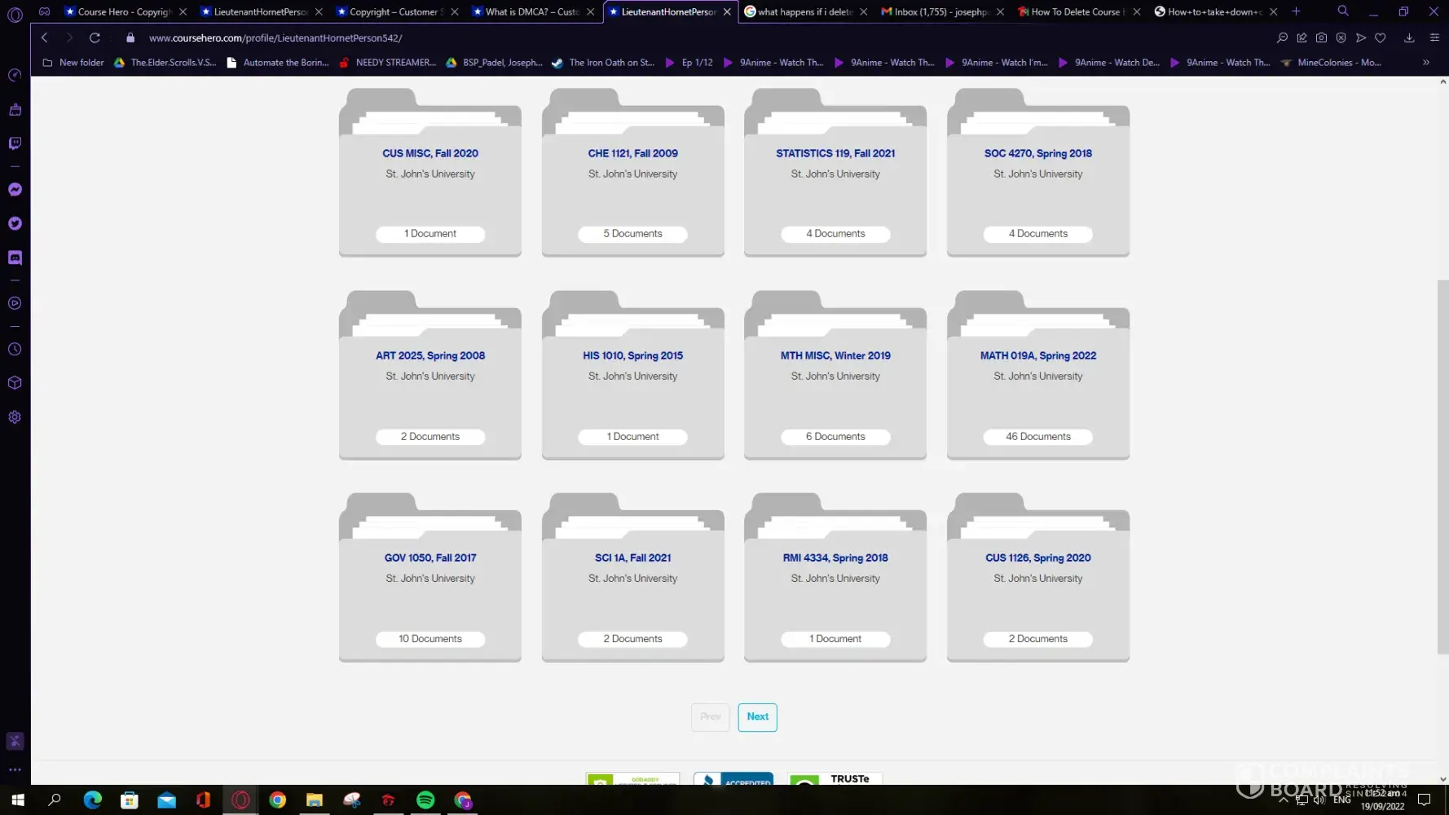1449x815 pixels.
Task: Open the Windows notification center
Action: pos(1424,800)
